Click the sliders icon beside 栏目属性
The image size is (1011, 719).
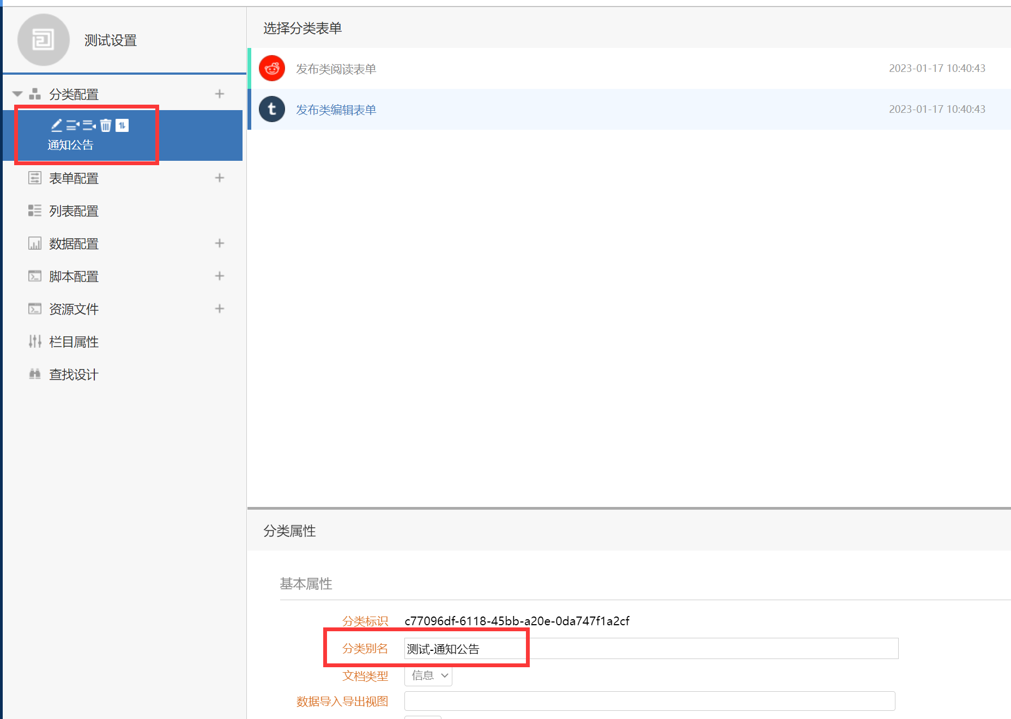(35, 341)
